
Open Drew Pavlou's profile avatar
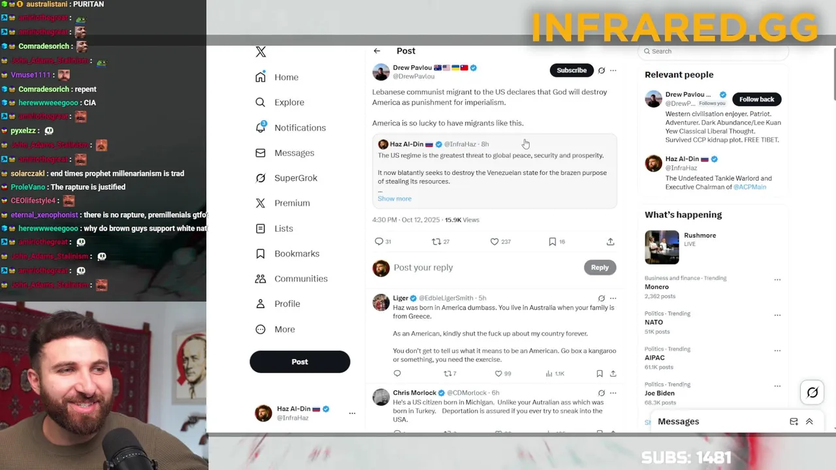tap(381, 72)
